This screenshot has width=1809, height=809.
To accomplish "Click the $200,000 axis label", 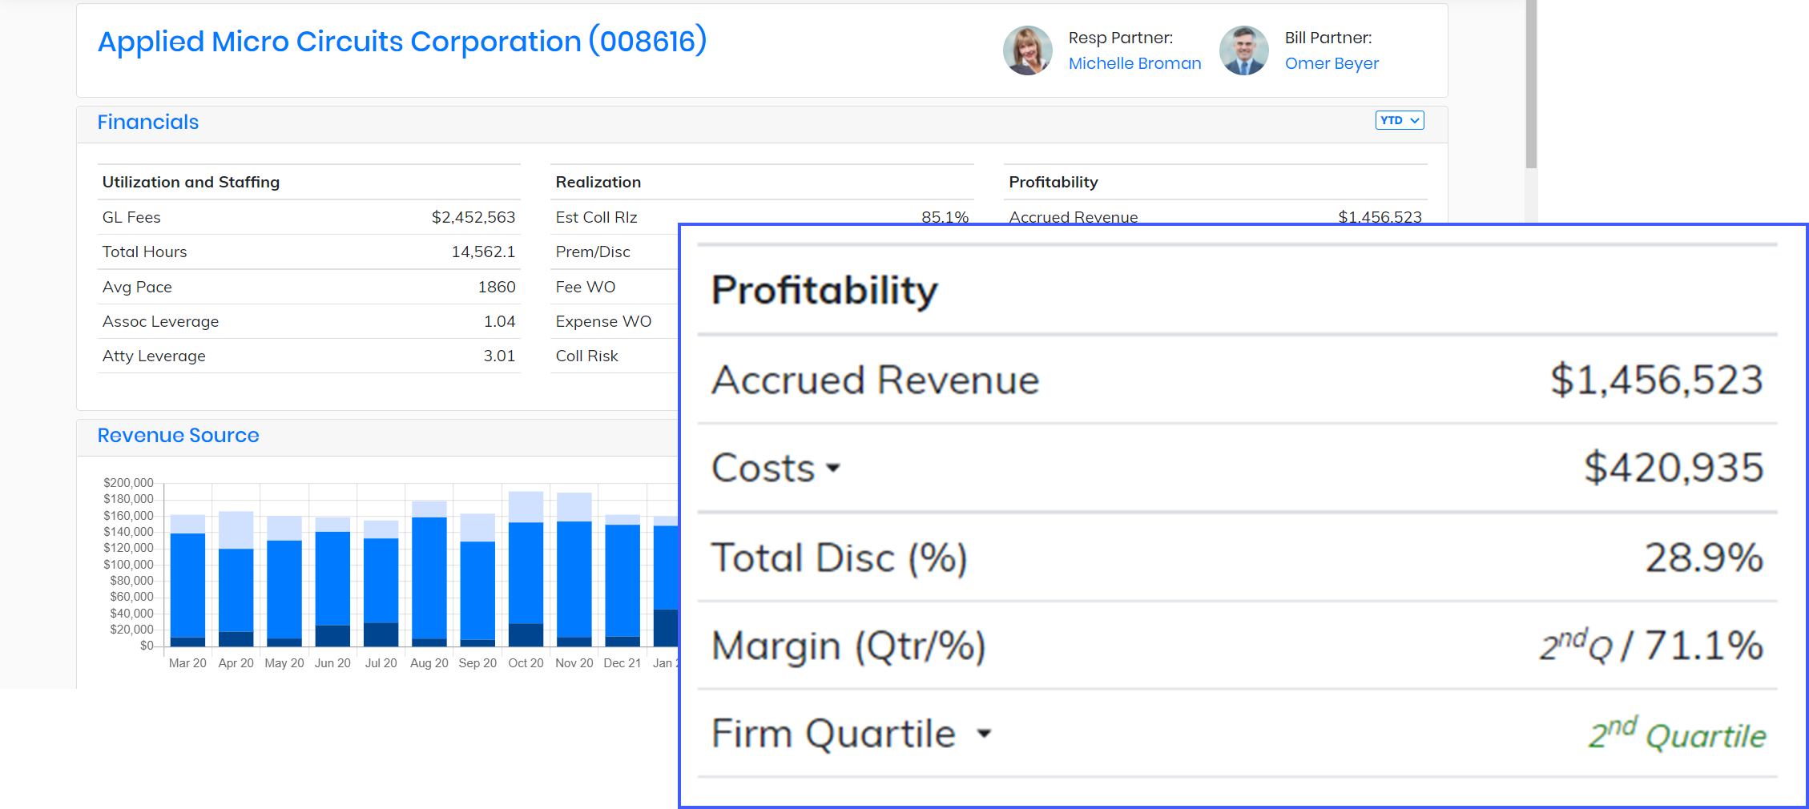I will pyautogui.click(x=128, y=483).
